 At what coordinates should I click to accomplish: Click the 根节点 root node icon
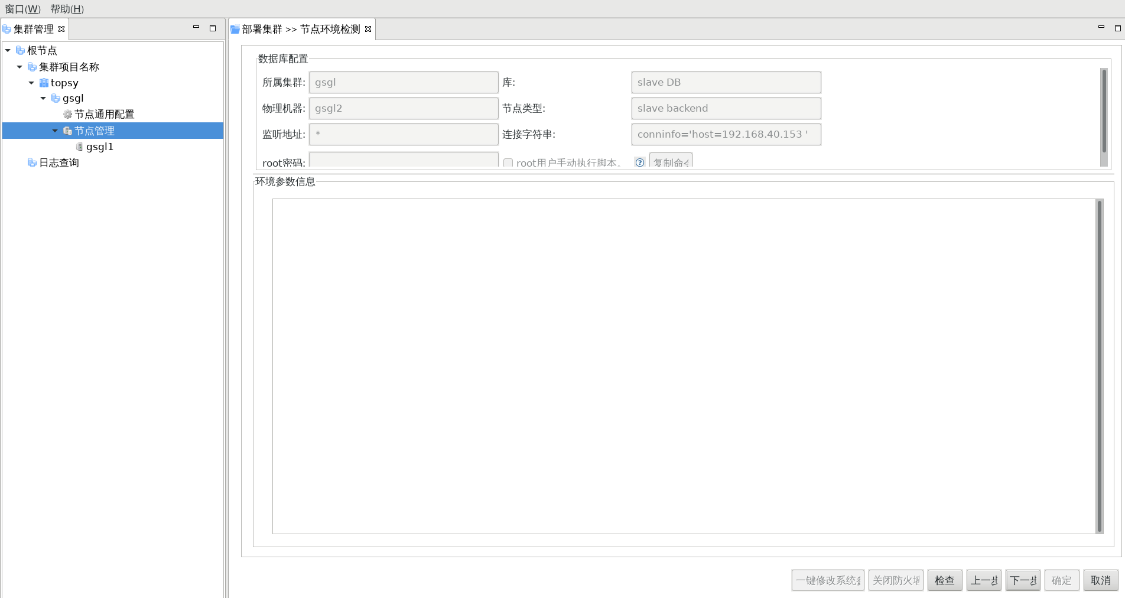[x=20, y=50]
